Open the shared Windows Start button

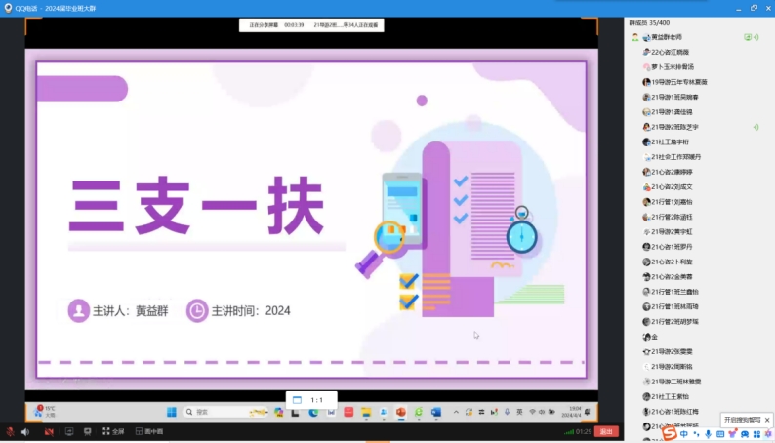[172, 412]
